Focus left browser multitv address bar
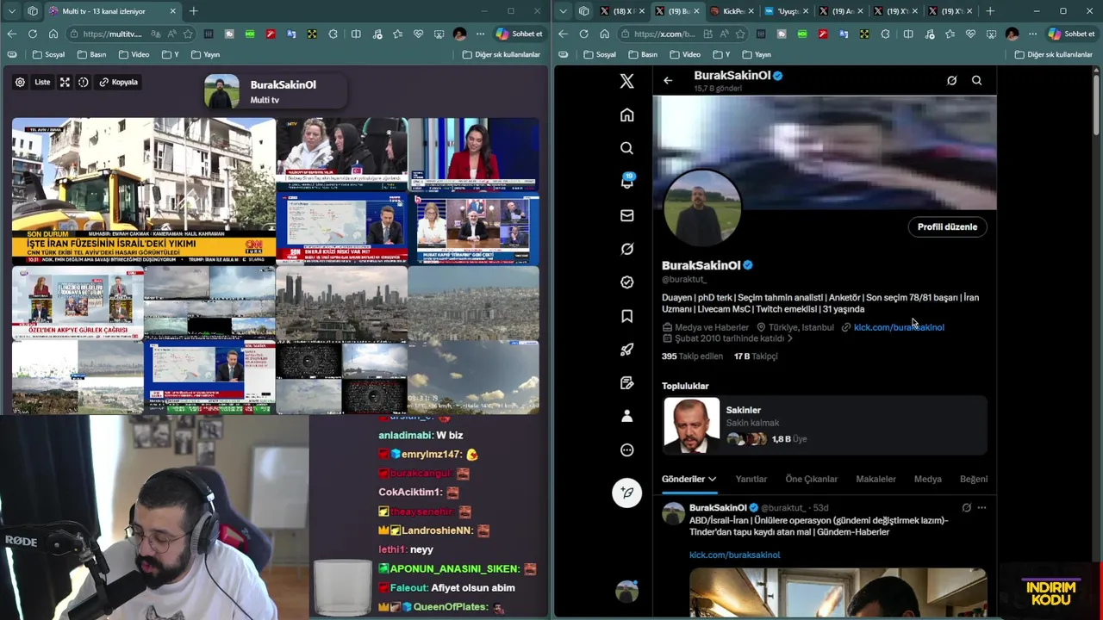 [112, 34]
